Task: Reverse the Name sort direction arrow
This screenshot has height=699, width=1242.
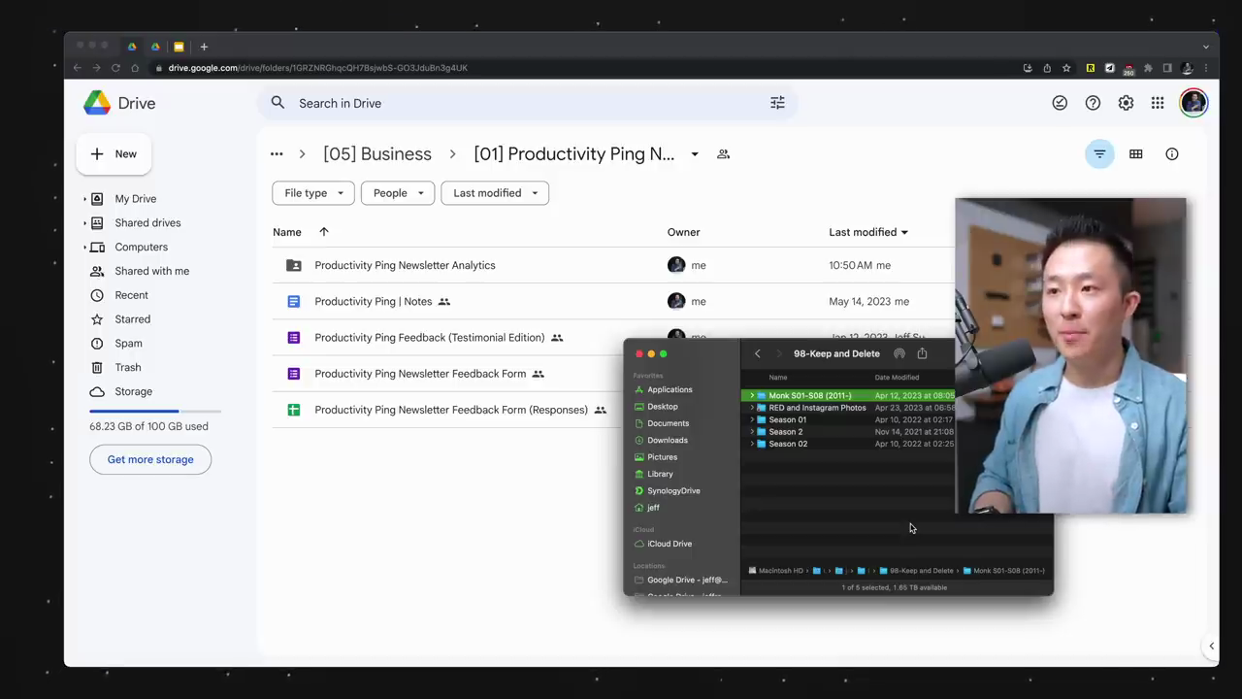Action: point(324,232)
